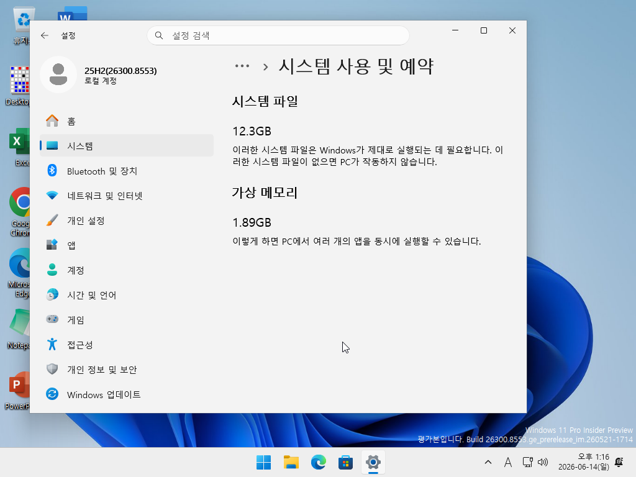The height and width of the screenshot is (477, 636).
Task: Minimize the Settings window
Action: 455,30
